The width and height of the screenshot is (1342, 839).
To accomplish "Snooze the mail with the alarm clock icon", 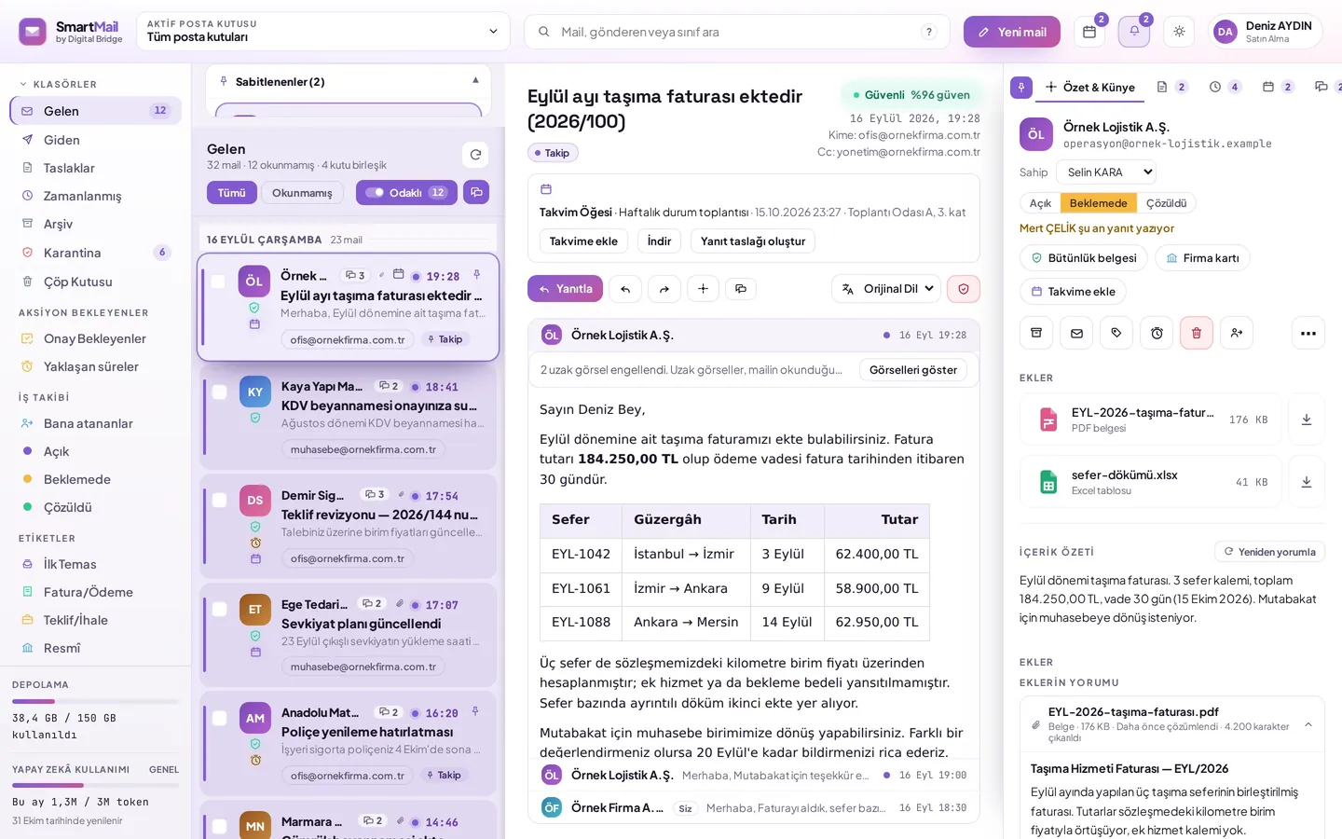I will point(1157,333).
